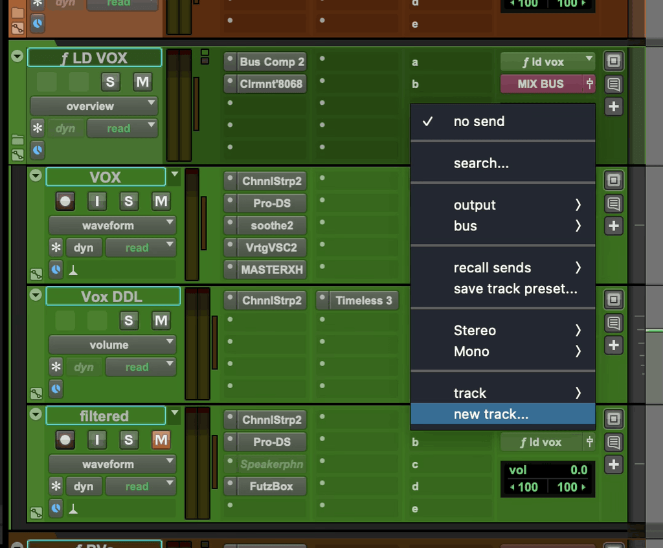Solo the Vox DDL track
Viewport: 663px width, 548px height.
pos(129,321)
